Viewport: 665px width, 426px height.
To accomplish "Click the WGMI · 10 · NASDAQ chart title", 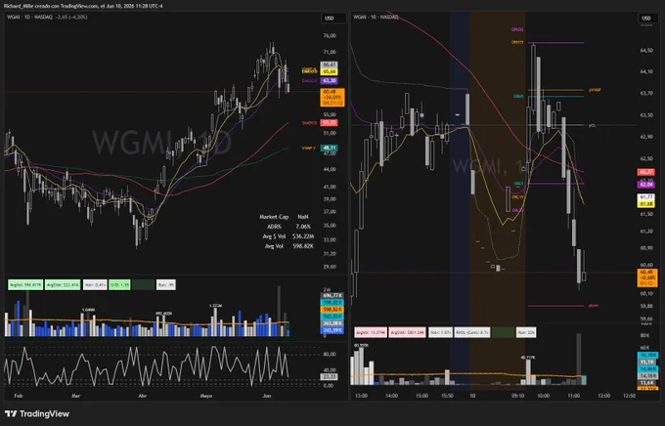I will pos(376,17).
